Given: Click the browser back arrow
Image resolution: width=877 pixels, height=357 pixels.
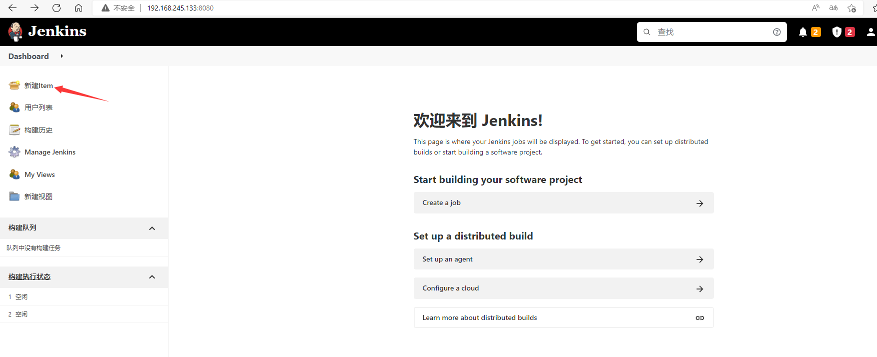Looking at the screenshot, I should pos(13,8).
